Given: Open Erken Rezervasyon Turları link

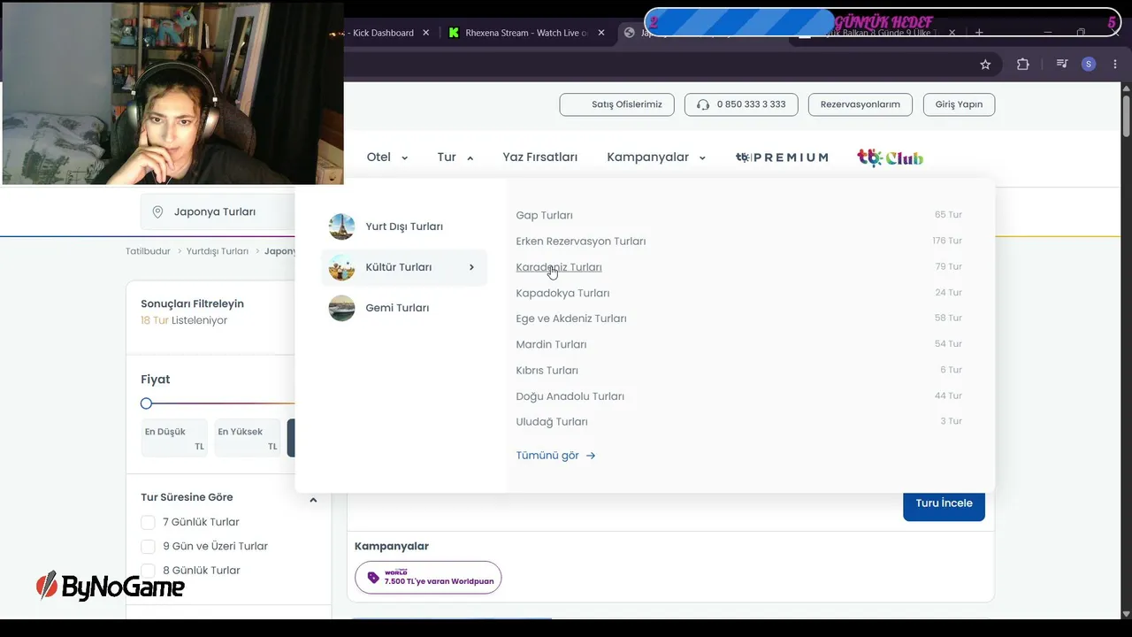Looking at the screenshot, I should [x=581, y=242].
